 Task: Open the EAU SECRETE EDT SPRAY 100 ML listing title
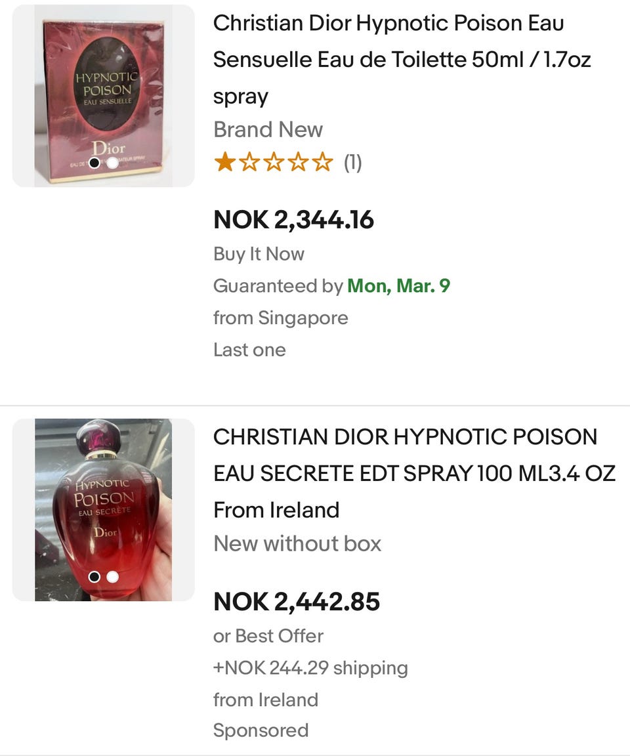tap(414, 473)
